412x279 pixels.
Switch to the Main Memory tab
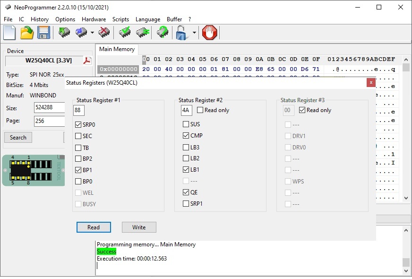click(x=117, y=49)
